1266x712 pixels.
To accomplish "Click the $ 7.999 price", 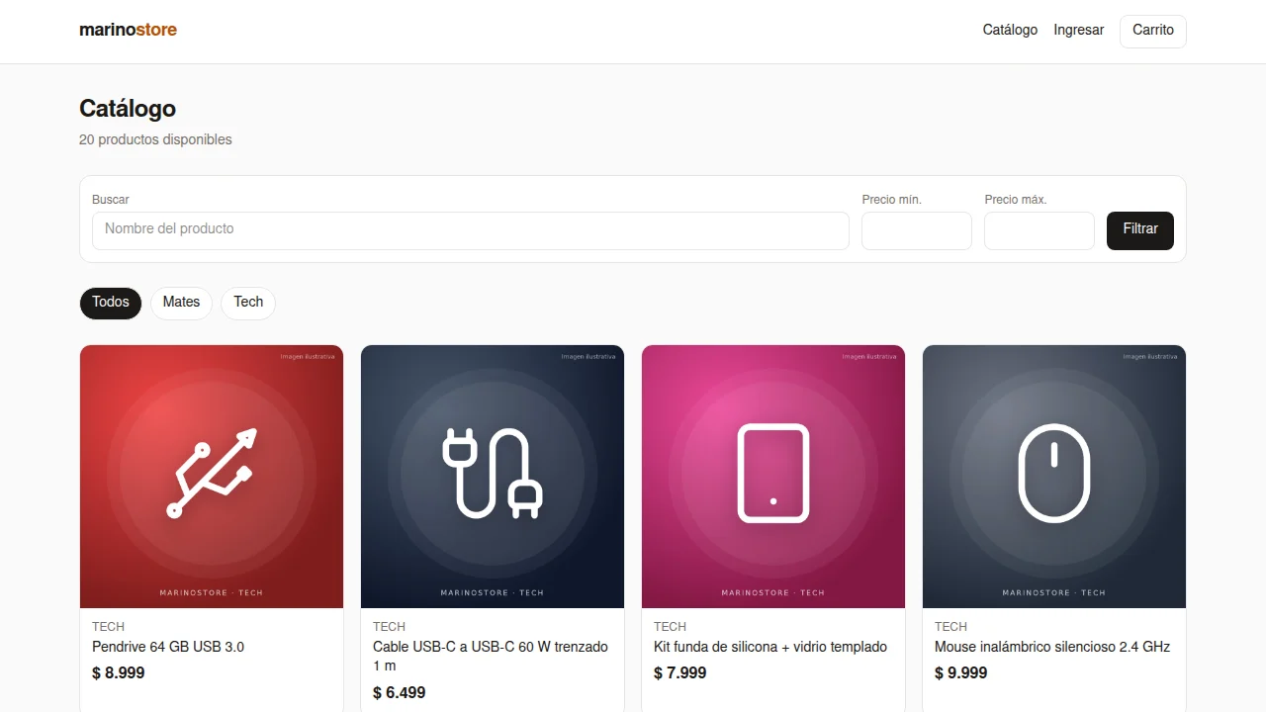I will [680, 673].
